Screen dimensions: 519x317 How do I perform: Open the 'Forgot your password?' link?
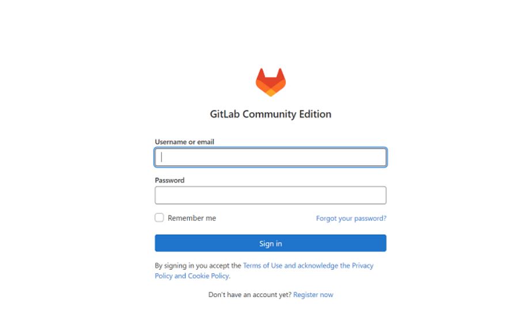coord(351,219)
